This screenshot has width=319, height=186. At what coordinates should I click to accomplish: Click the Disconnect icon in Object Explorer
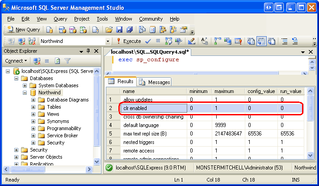coord(37,61)
